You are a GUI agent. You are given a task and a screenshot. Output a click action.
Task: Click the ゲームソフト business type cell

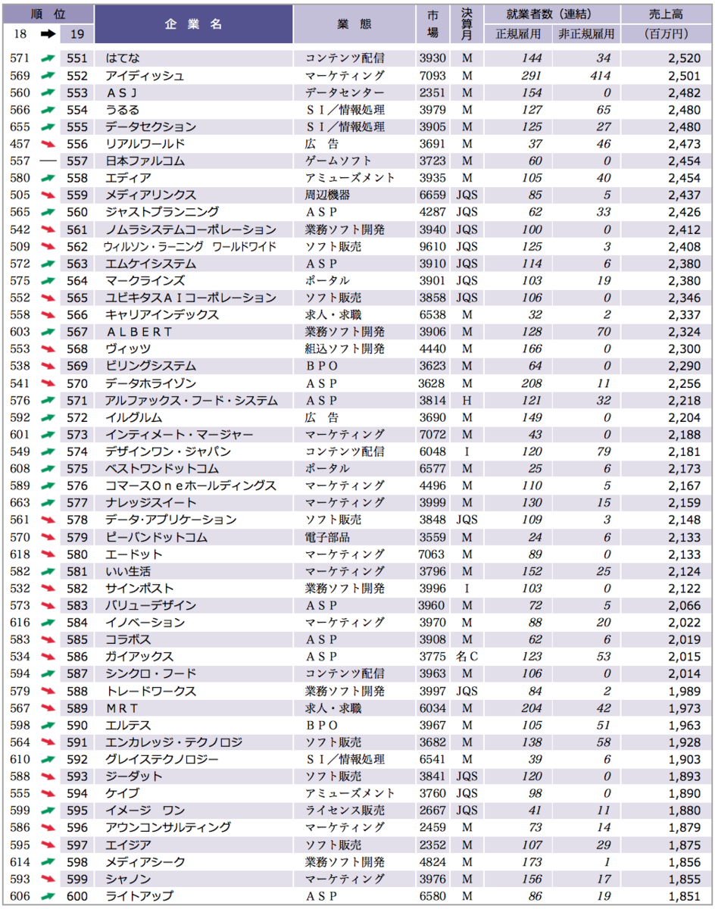tap(339, 161)
